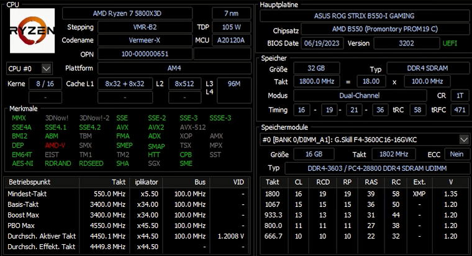Select the OPN value 100-000000651

pos(145,54)
